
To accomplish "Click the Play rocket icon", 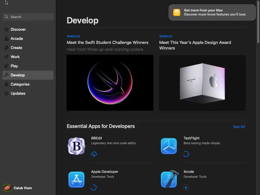I will pyautogui.click(x=6, y=66).
